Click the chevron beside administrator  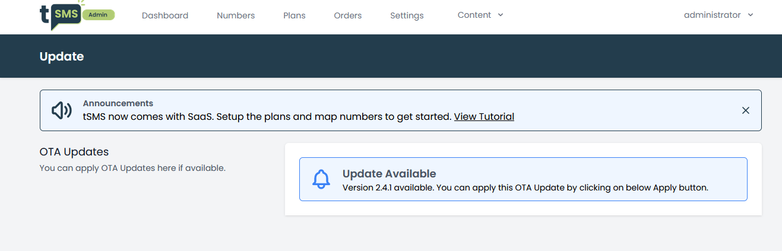(751, 15)
